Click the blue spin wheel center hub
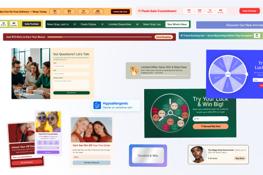 tap(227, 74)
